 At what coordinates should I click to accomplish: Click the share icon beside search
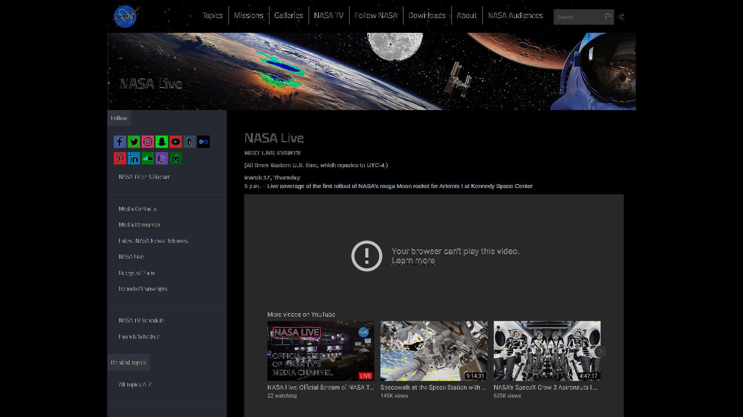click(x=621, y=17)
